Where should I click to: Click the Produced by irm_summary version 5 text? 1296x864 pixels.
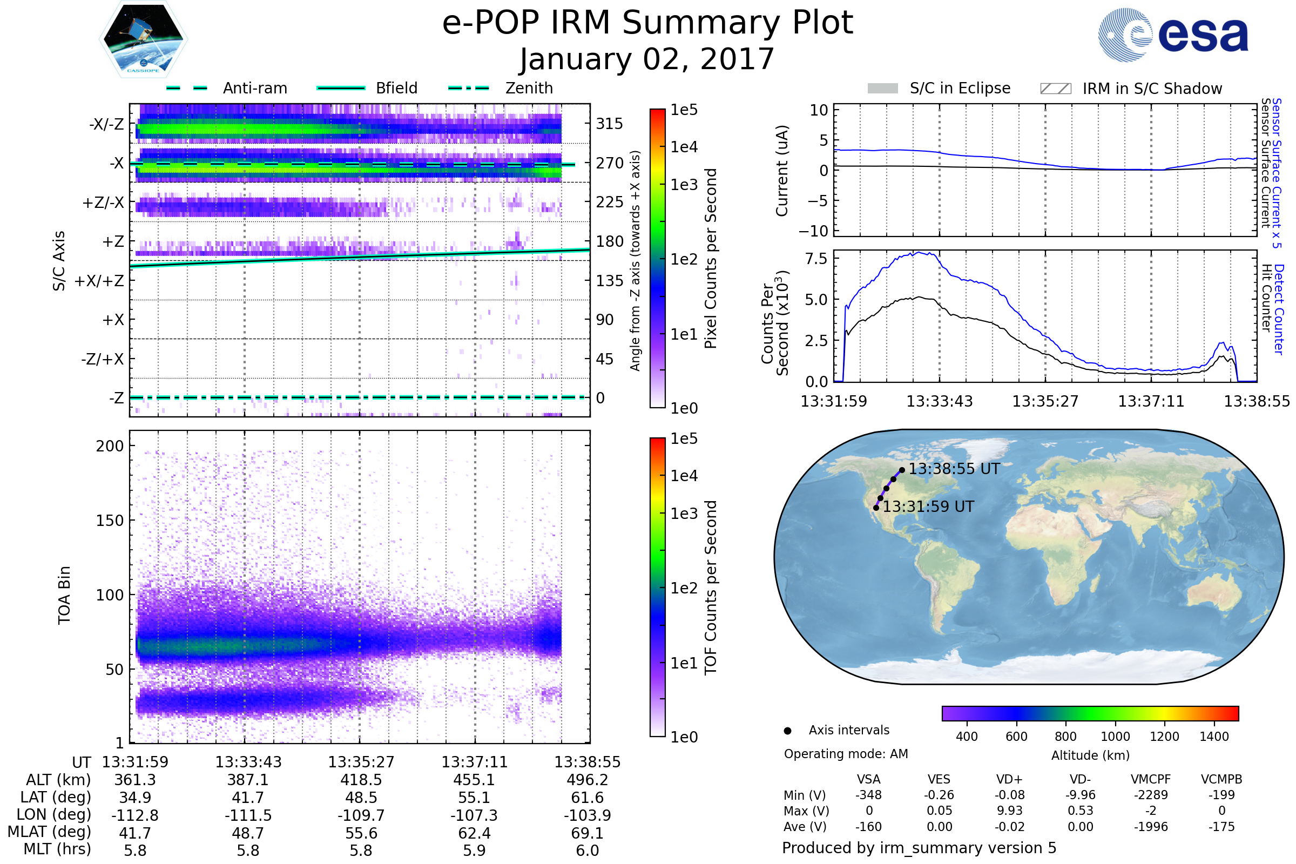click(x=919, y=848)
